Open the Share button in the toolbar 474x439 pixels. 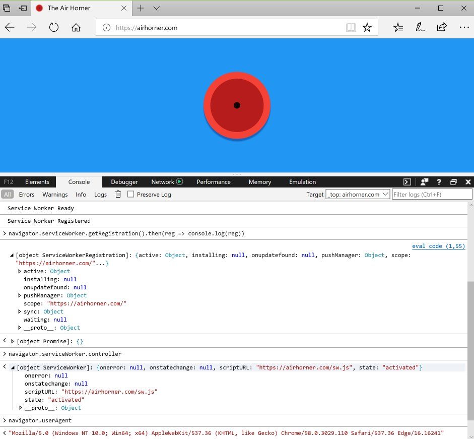(442, 28)
